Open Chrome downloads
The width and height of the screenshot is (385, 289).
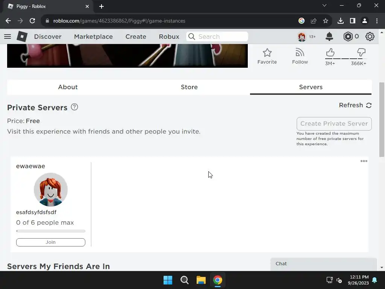pos(341,21)
